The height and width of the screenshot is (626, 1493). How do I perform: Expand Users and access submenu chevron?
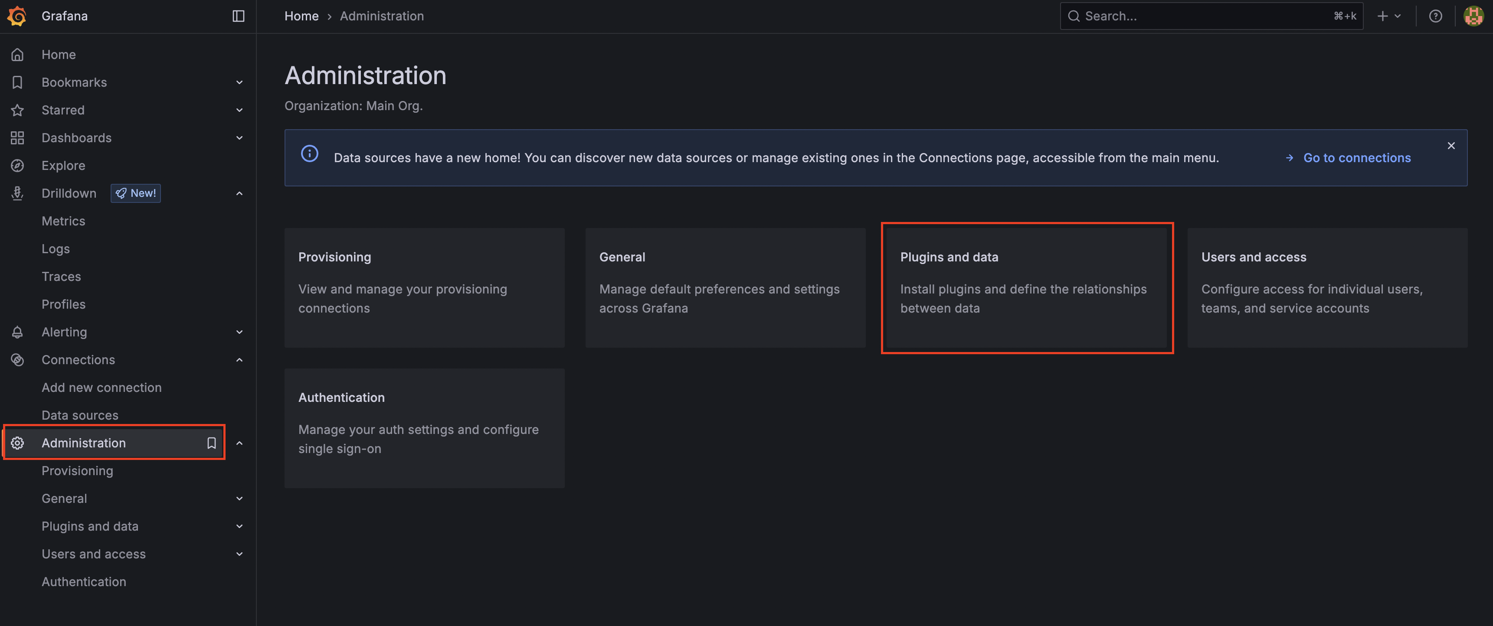tap(239, 554)
